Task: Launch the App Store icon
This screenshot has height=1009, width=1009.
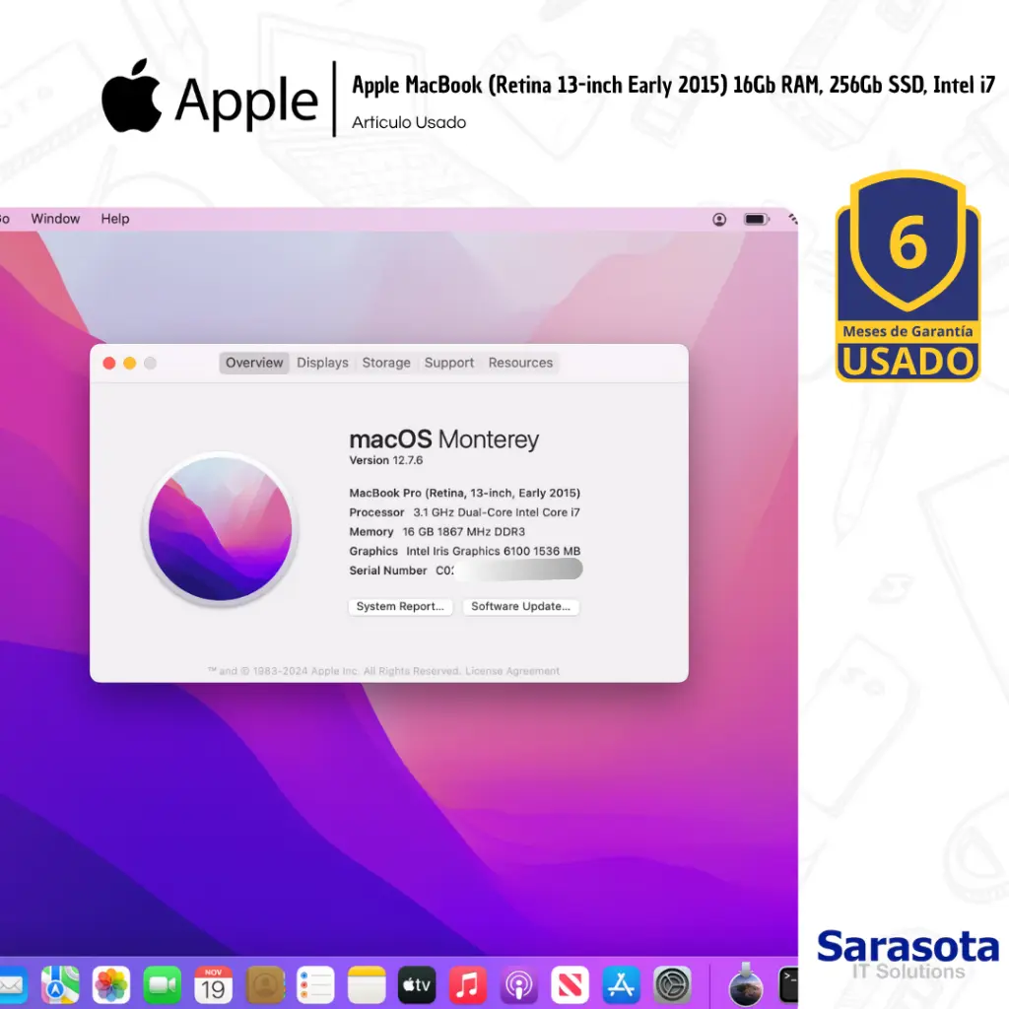Action: 622,984
